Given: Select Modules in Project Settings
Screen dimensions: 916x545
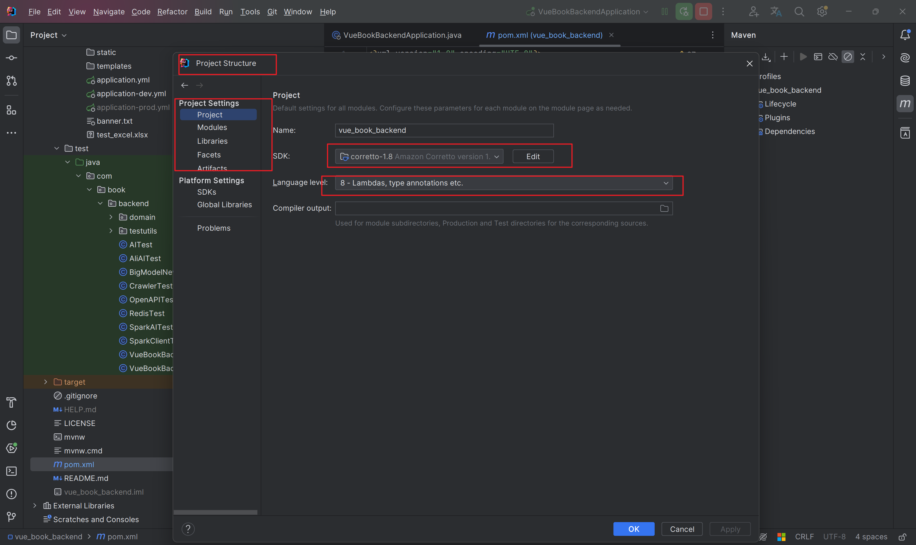Looking at the screenshot, I should [x=212, y=127].
